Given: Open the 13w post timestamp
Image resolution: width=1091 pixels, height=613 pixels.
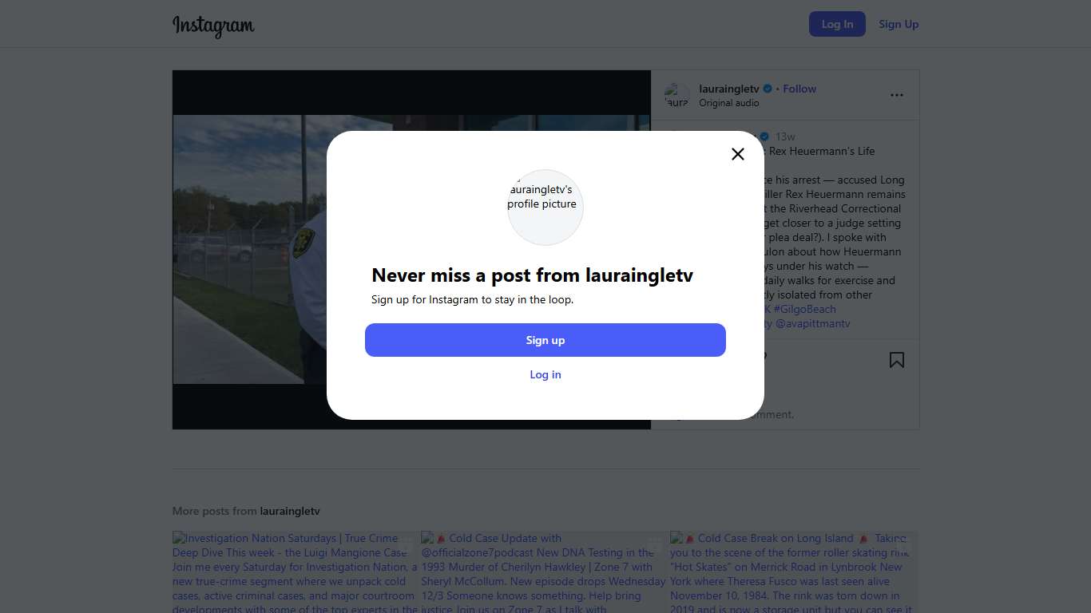Looking at the screenshot, I should pyautogui.click(x=785, y=136).
